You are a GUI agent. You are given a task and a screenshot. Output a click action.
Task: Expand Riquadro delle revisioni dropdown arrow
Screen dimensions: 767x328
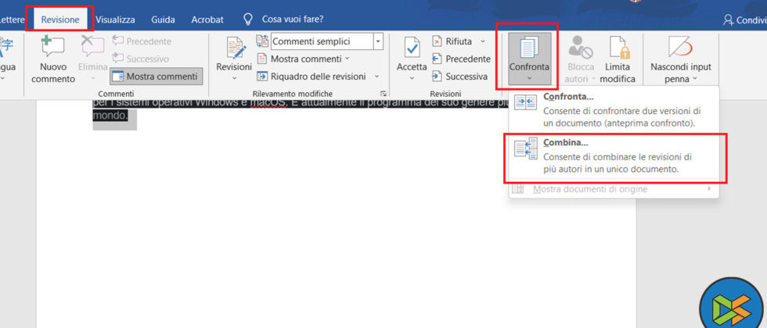click(376, 77)
